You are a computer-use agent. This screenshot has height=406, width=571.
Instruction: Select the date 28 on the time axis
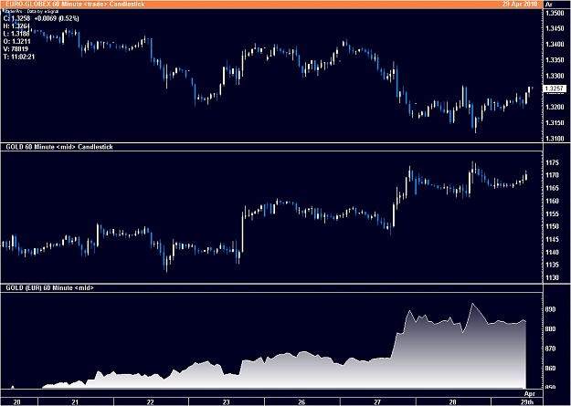pos(452,402)
